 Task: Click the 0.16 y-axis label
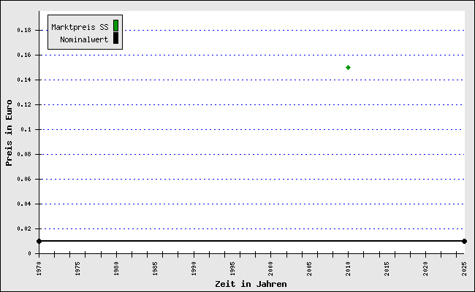(x=24, y=55)
